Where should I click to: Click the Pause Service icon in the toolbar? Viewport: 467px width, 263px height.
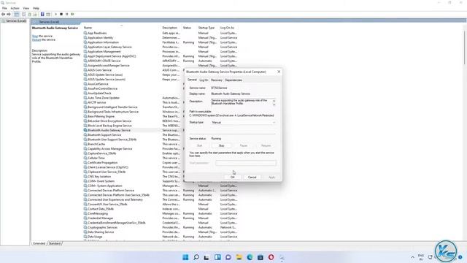[x=66, y=15]
